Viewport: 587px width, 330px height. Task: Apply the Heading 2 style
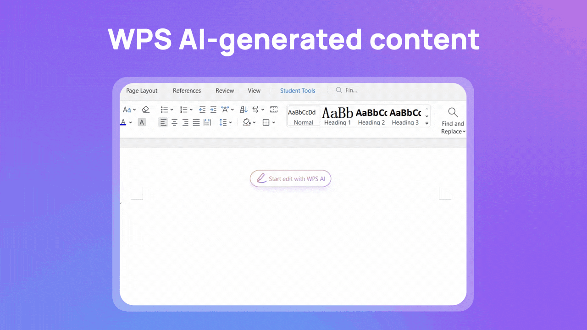(x=371, y=116)
